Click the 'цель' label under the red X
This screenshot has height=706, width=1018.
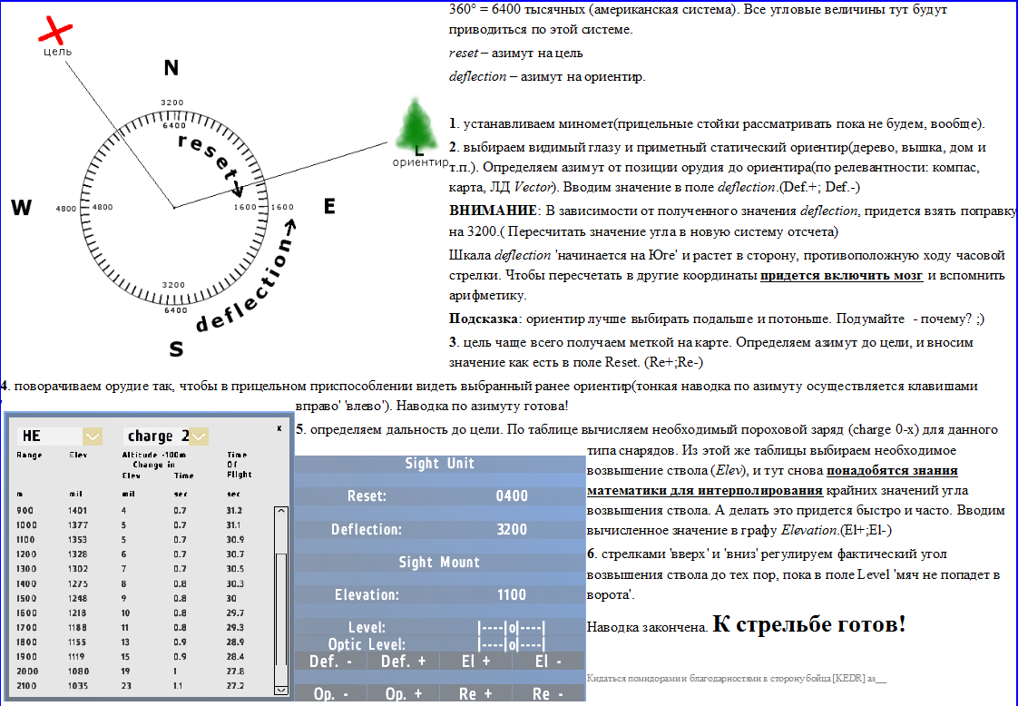[x=57, y=52]
